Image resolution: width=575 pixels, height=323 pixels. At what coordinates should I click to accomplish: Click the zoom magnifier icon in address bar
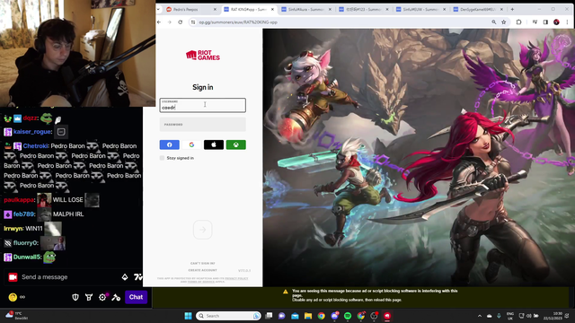point(494,22)
